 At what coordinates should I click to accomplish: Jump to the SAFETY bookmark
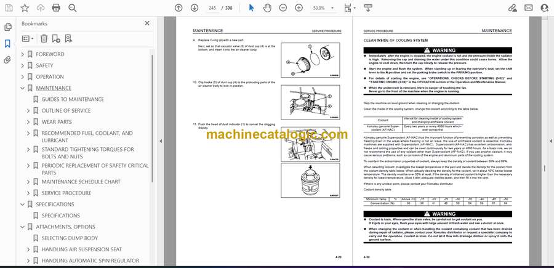pyautogui.click(x=44, y=65)
